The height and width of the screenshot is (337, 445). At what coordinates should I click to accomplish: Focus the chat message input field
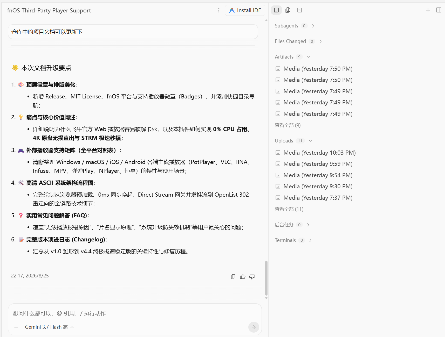point(135,313)
